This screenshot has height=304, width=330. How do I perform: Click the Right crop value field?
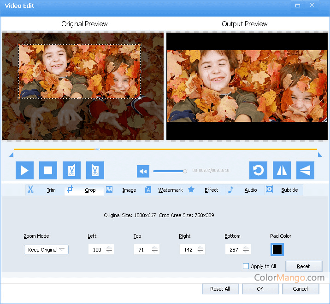click(x=188, y=250)
